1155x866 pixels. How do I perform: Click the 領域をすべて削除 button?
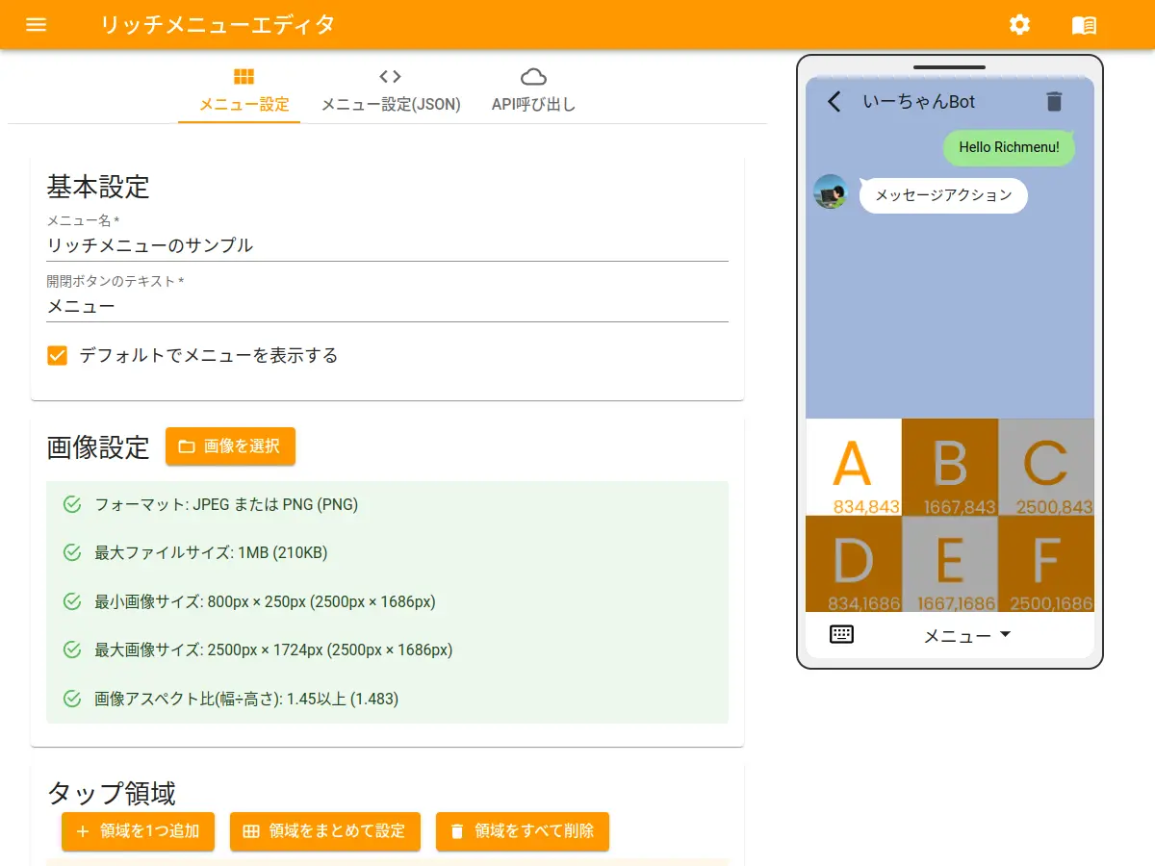pos(523,831)
